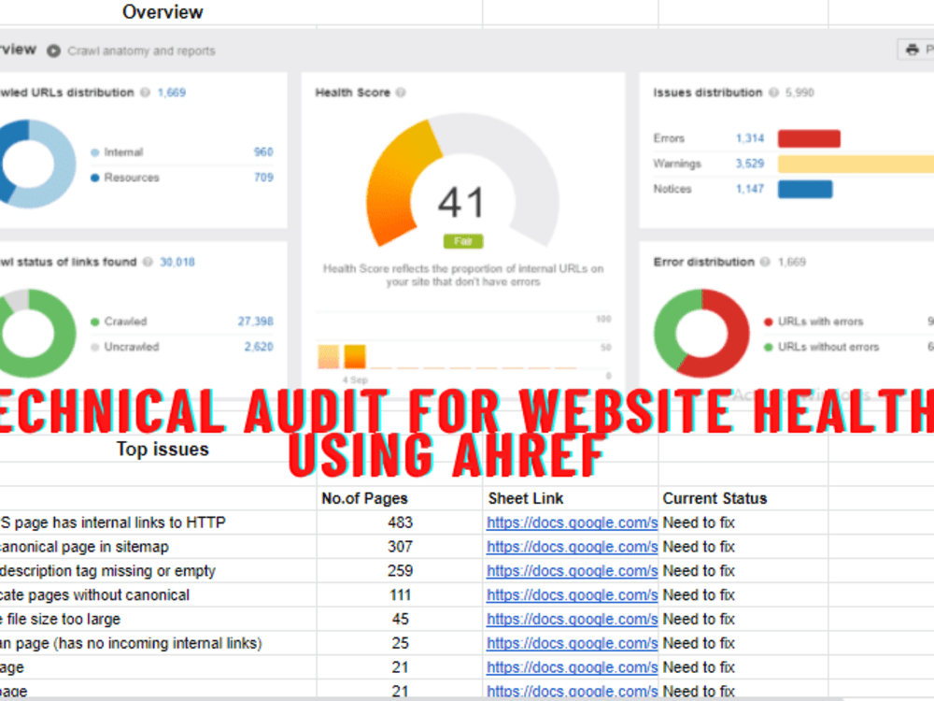Select the No.of Pages column header

point(399,498)
